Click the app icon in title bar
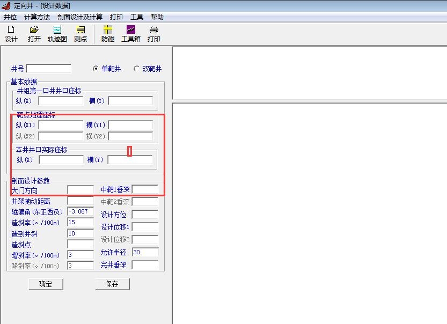Viewport: 447px width, 324px height. pyautogui.click(x=6, y=5)
